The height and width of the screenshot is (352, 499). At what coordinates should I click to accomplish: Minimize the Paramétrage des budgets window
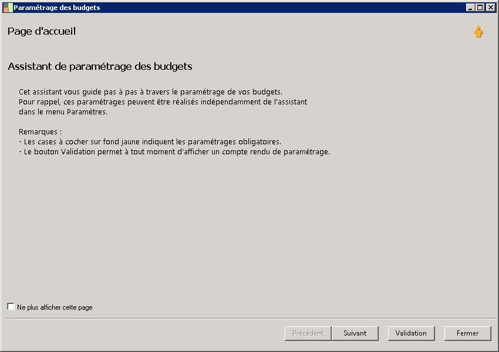[470, 8]
